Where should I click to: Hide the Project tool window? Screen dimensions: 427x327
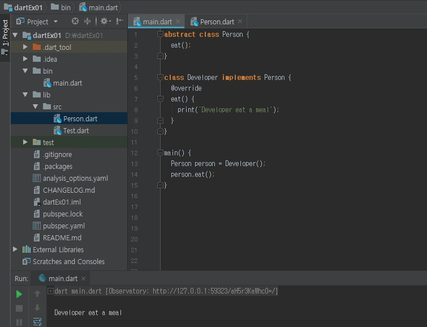119,22
